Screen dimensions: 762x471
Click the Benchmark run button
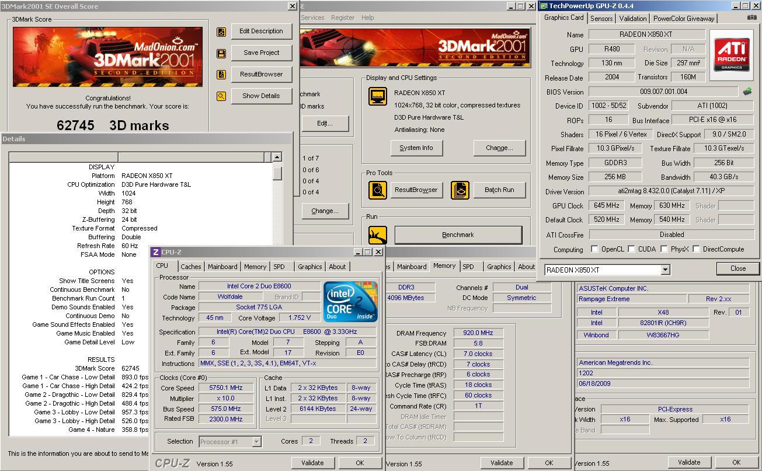pos(458,235)
